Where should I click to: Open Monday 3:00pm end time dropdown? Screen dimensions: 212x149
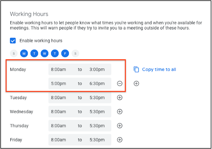[x=97, y=70]
